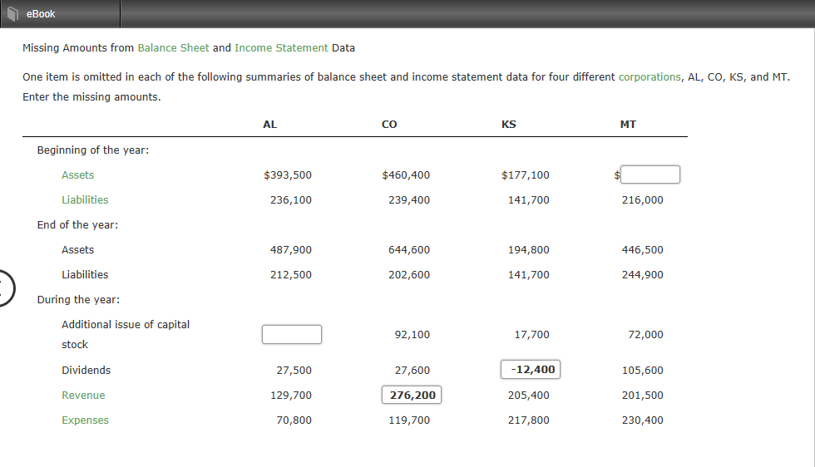Click MT revenue value 201,500

click(x=642, y=396)
